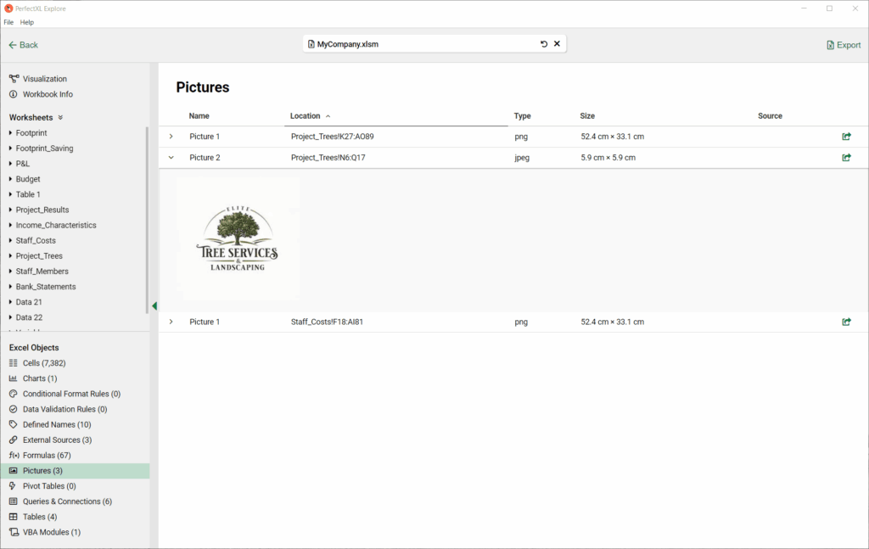Expand the Staff_Costs Picture 1 row

171,322
